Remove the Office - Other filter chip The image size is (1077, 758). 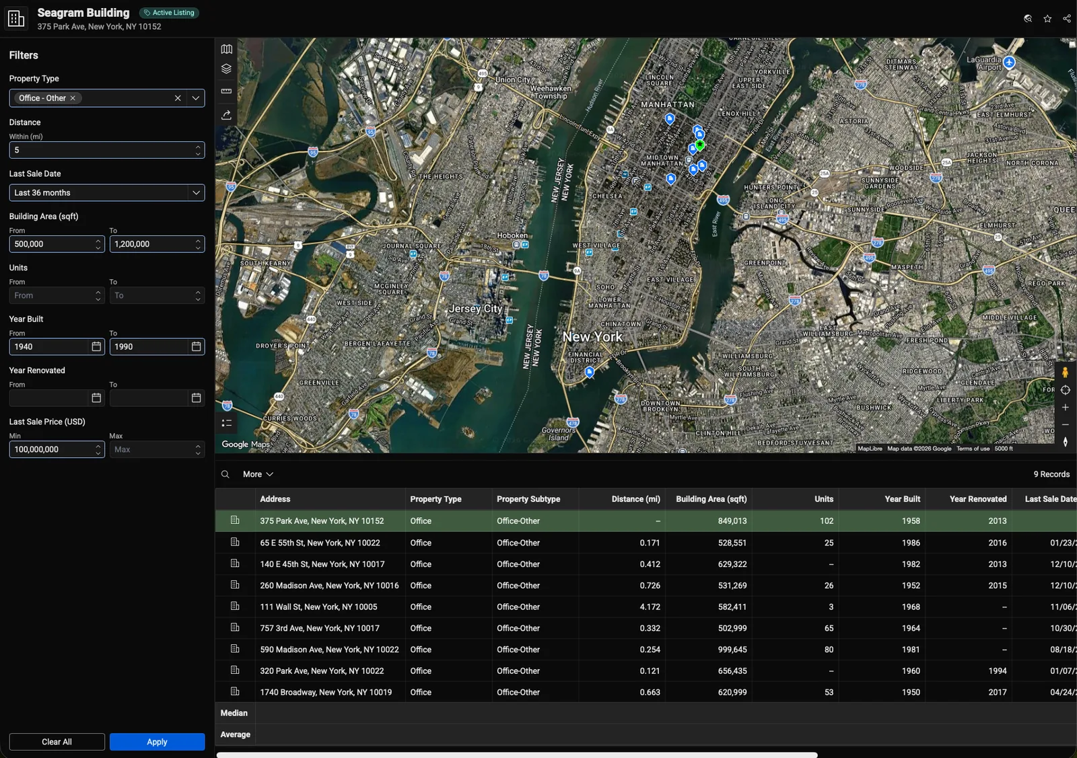tap(73, 98)
